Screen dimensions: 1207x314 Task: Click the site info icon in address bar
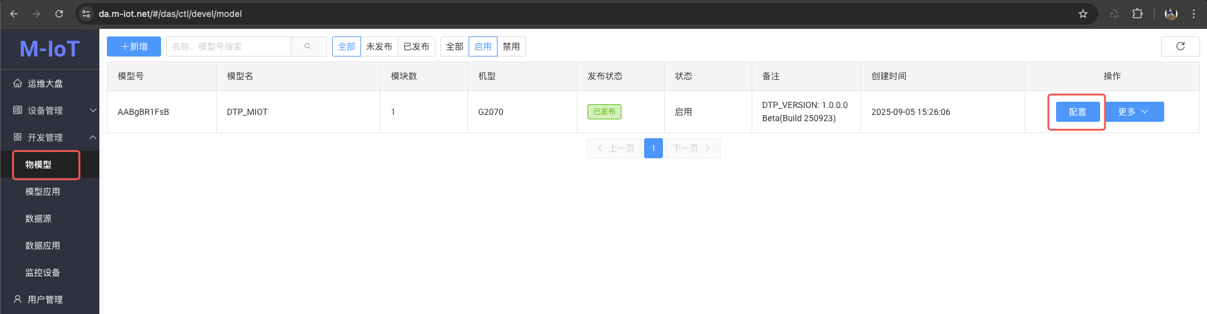[87, 14]
